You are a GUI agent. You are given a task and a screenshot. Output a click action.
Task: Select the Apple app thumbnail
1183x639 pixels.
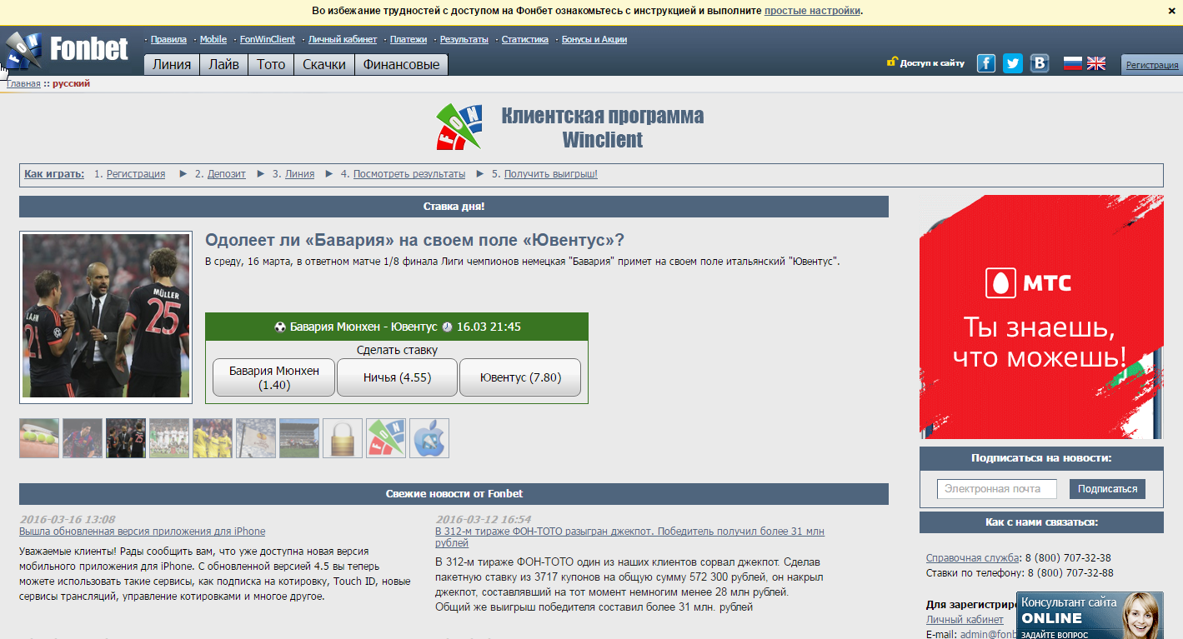coord(429,438)
